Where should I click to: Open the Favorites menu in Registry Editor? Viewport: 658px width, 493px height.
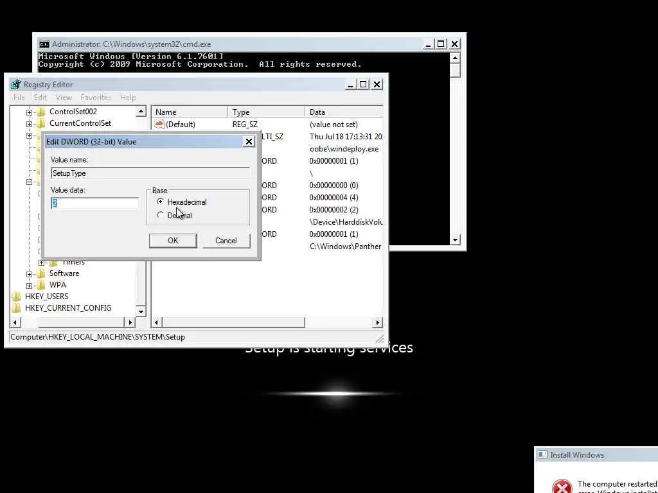pos(96,98)
